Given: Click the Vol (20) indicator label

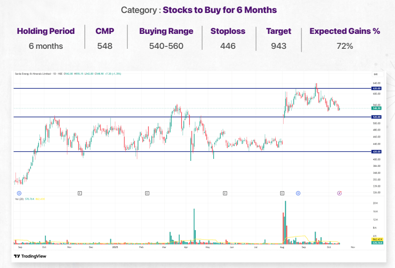Looking at the screenshot, I should tap(19, 199).
